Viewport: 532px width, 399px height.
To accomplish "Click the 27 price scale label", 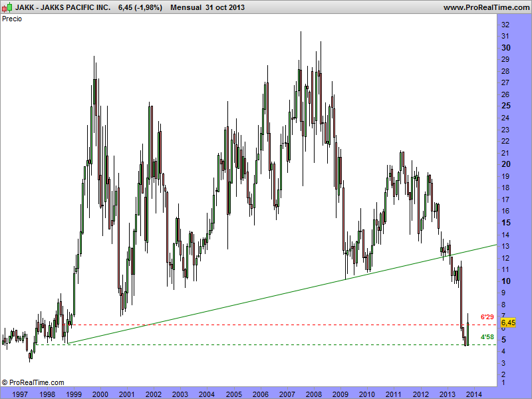I will click(x=505, y=82).
